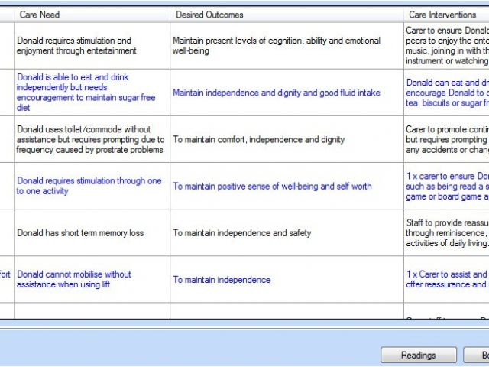Select the short term memory loss care need
This screenshot has width=489, height=367.
click(x=80, y=233)
